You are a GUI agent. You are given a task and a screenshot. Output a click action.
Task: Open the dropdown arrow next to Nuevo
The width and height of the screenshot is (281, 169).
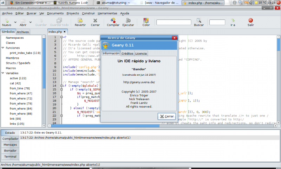click(15, 22)
